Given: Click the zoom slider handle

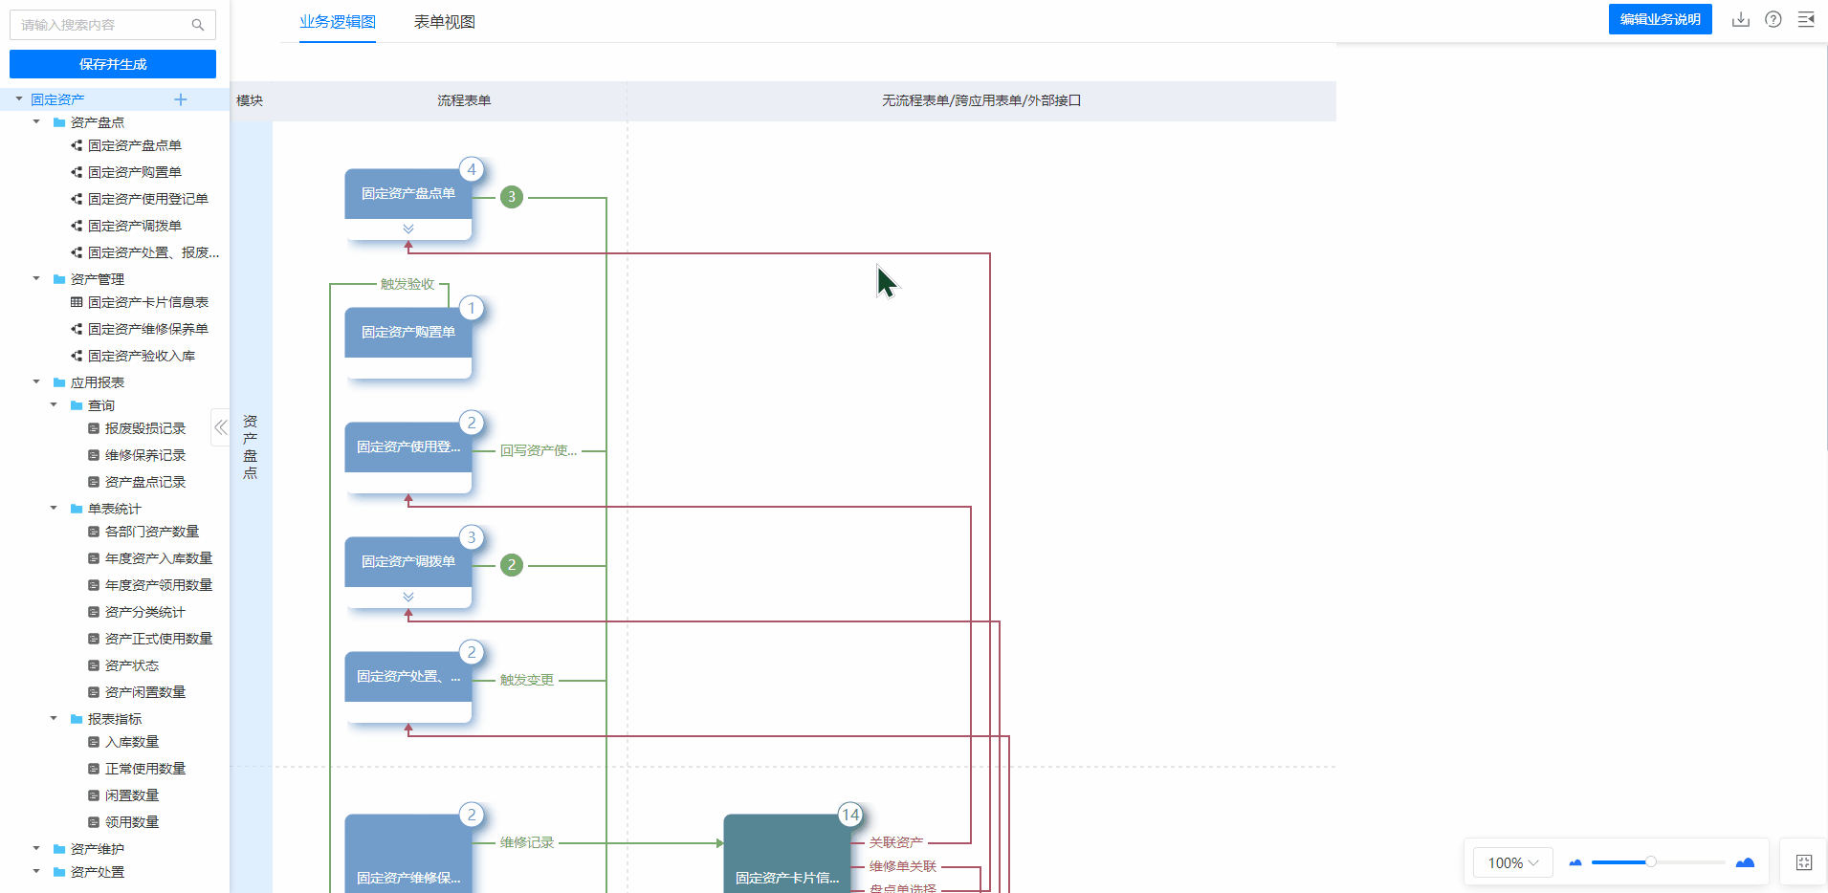Looking at the screenshot, I should (1651, 862).
